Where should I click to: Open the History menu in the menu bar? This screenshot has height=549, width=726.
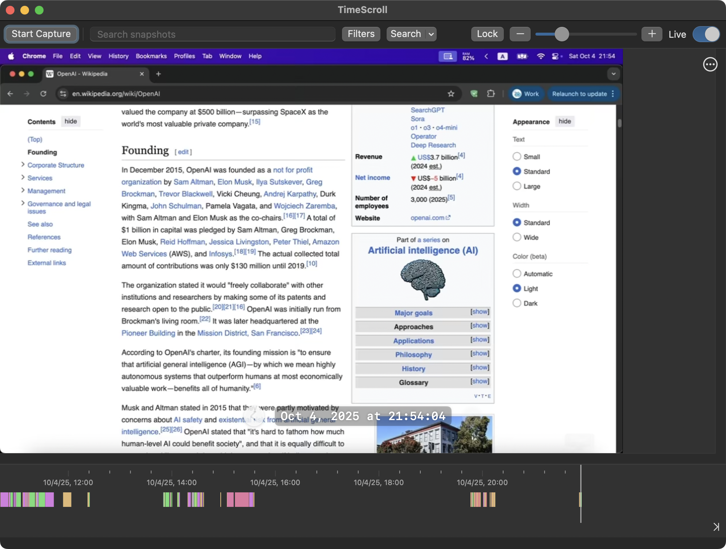(118, 56)
